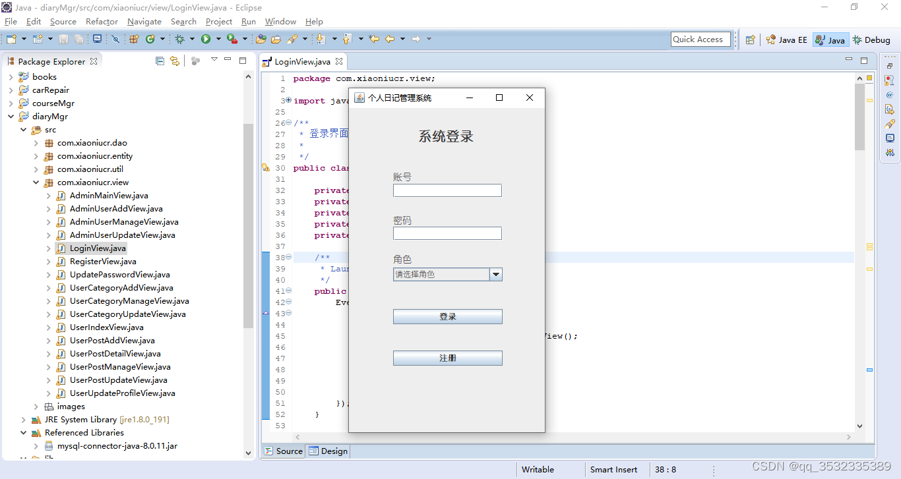
Task: Click the Next Annotation icon
Action: click(321, 40)
